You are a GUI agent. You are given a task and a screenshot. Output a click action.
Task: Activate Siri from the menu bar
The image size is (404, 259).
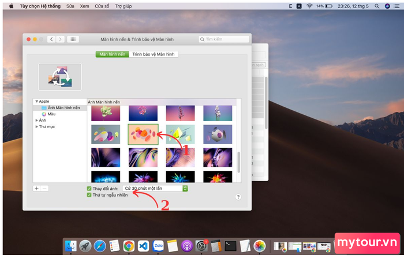click(x=387, y=6)
